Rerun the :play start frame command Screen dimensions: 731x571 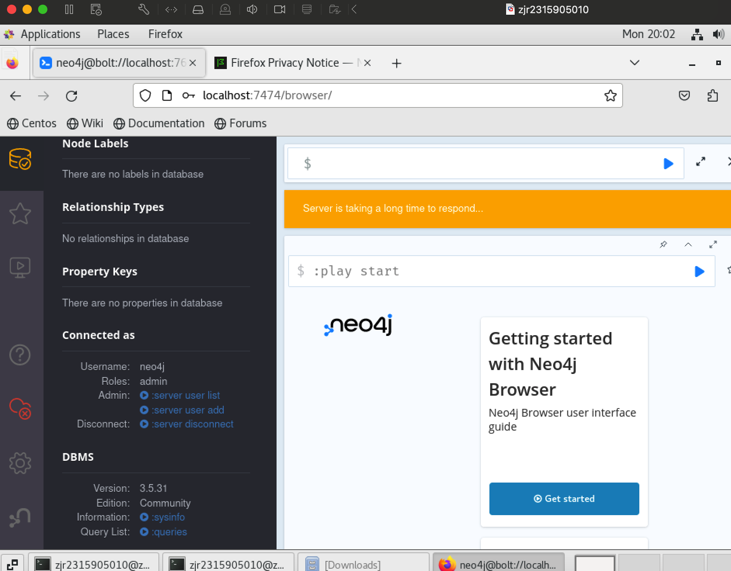click(x=700, y=271)
